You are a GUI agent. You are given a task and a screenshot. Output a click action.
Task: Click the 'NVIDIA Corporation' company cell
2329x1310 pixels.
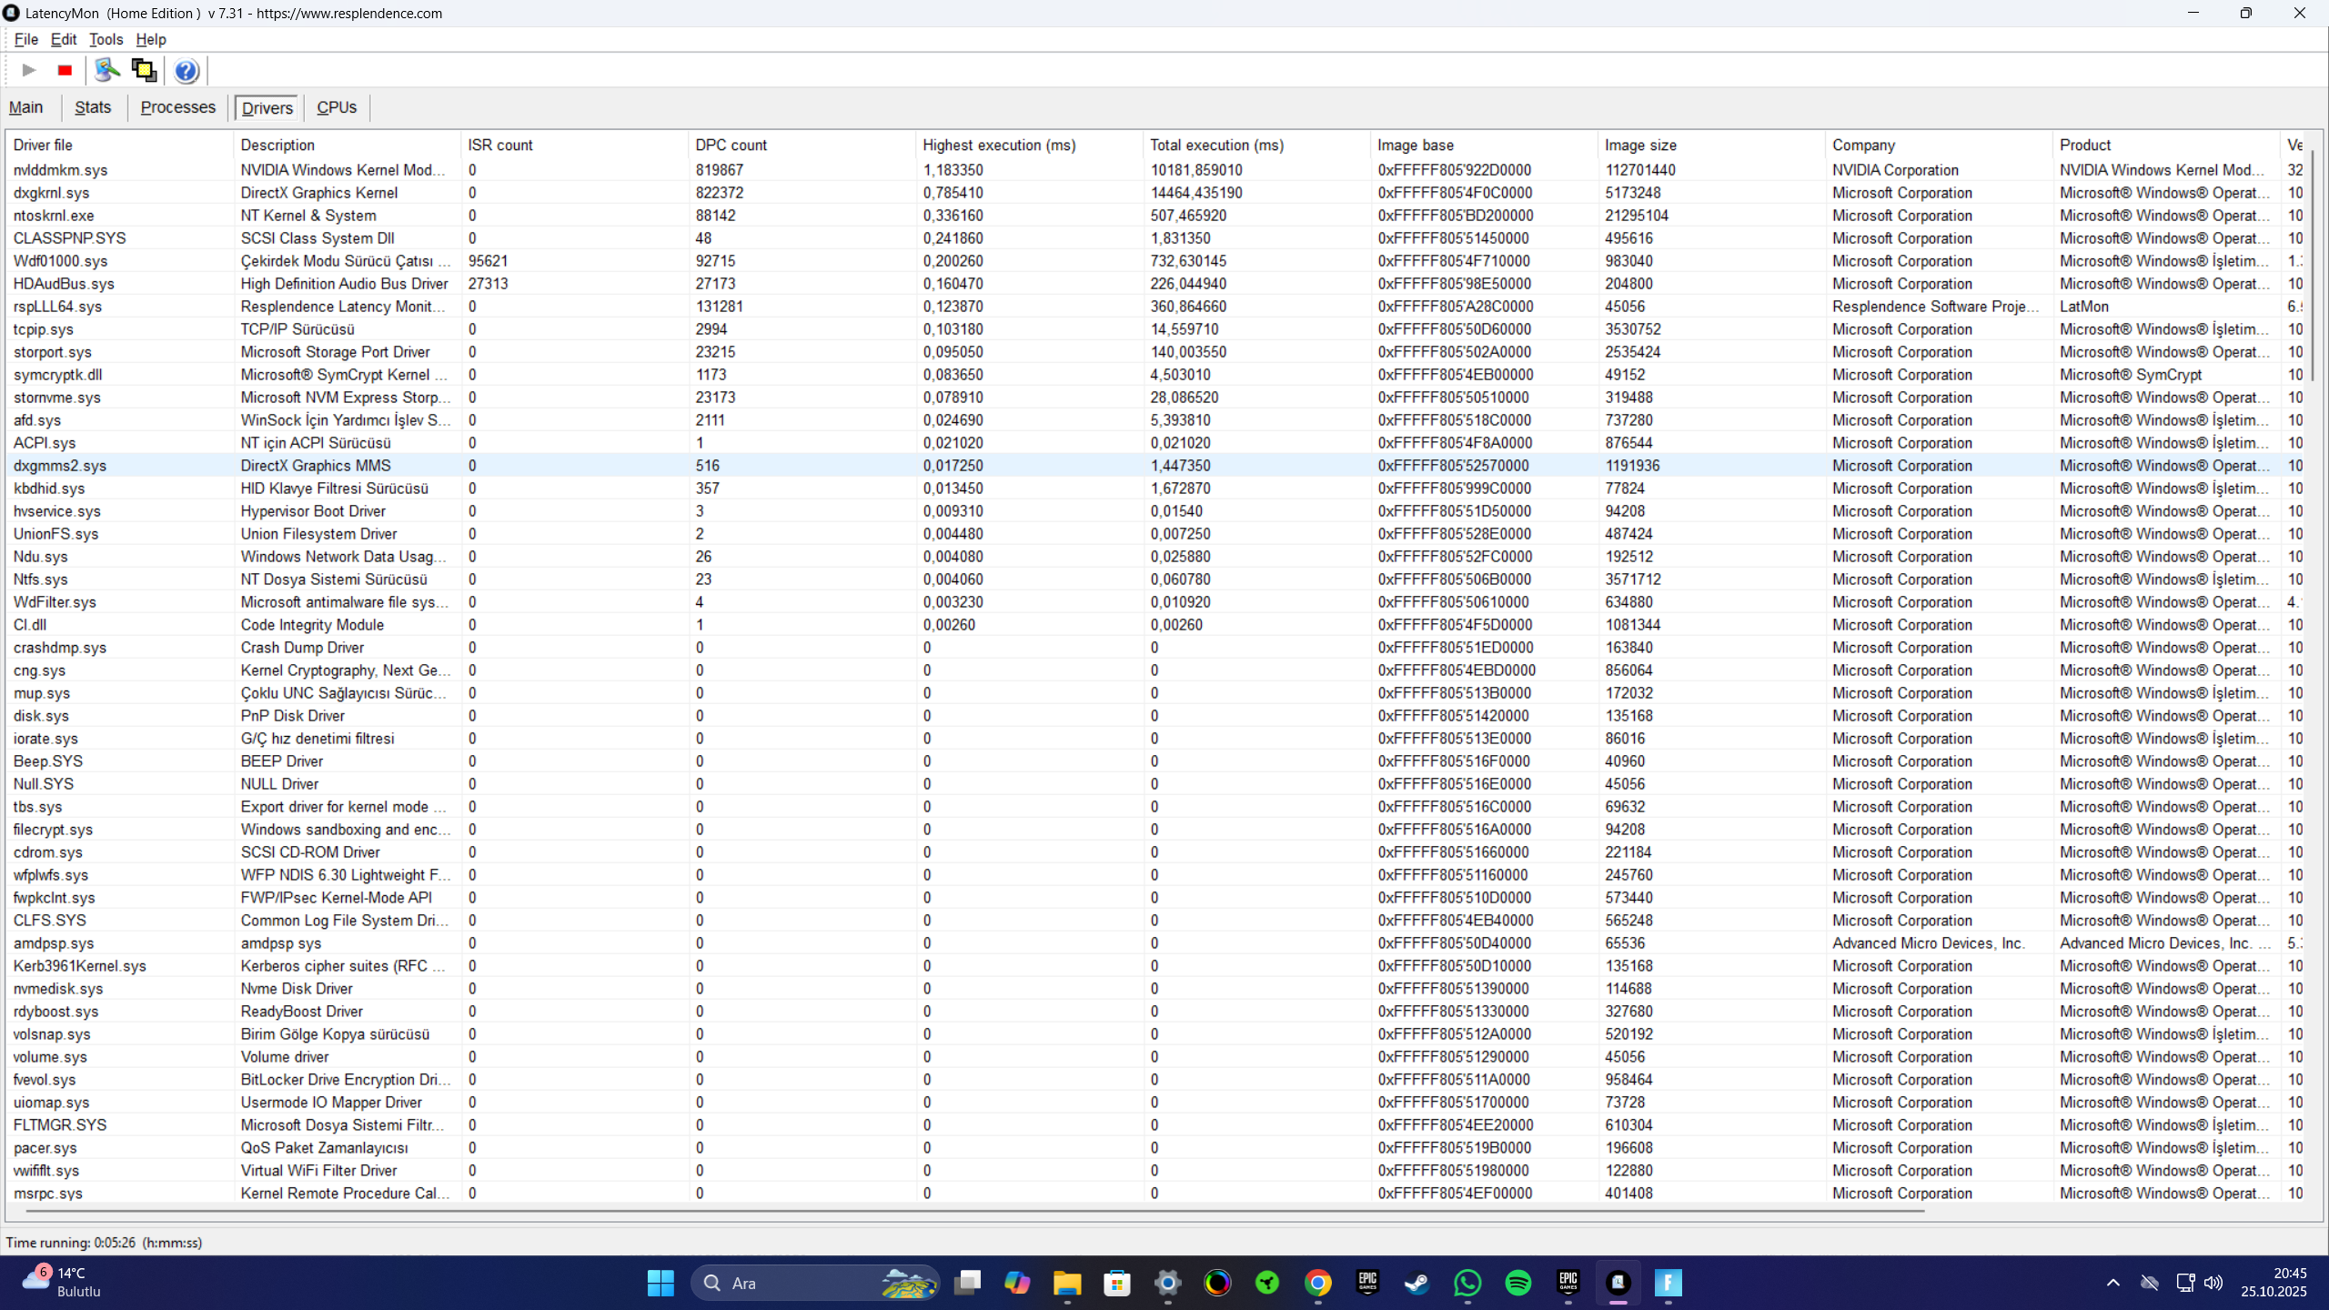[x=1895, y=170]
